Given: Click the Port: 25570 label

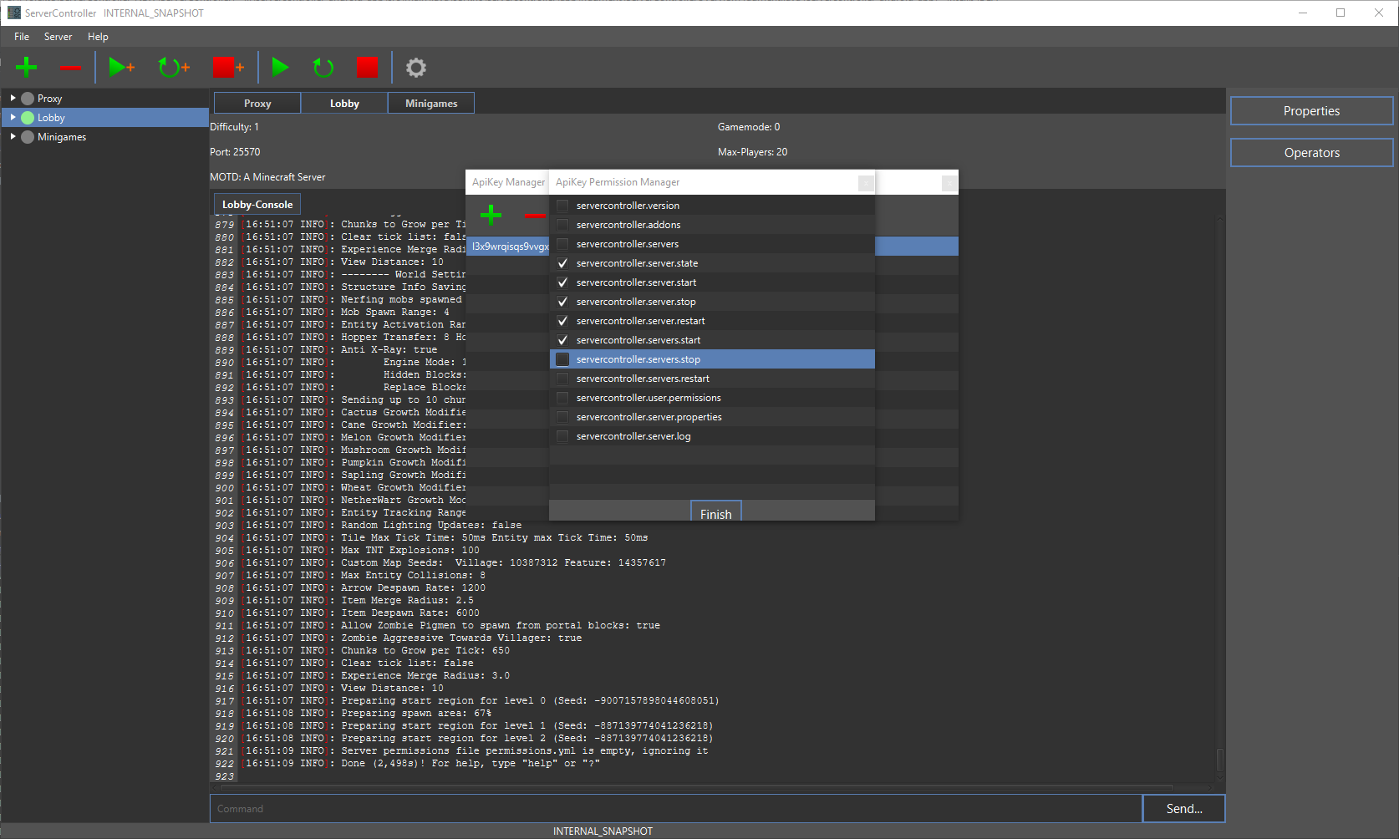Looking at the screenshot, I should point(235,152).
